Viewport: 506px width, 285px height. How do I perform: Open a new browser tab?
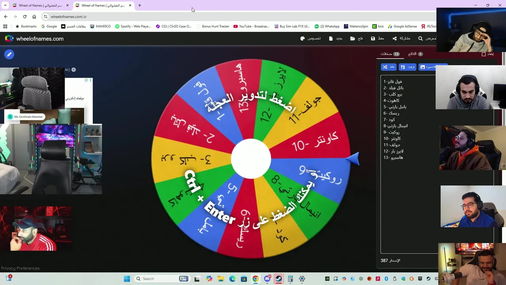(x=140, y=6)
